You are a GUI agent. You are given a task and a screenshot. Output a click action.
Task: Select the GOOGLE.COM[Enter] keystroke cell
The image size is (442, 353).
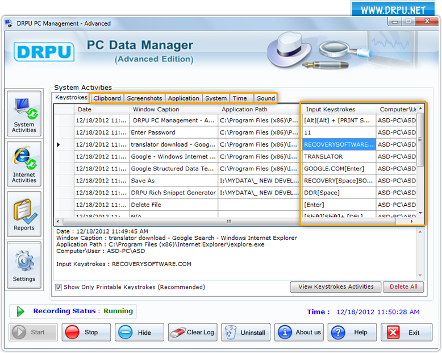[339, 169]
